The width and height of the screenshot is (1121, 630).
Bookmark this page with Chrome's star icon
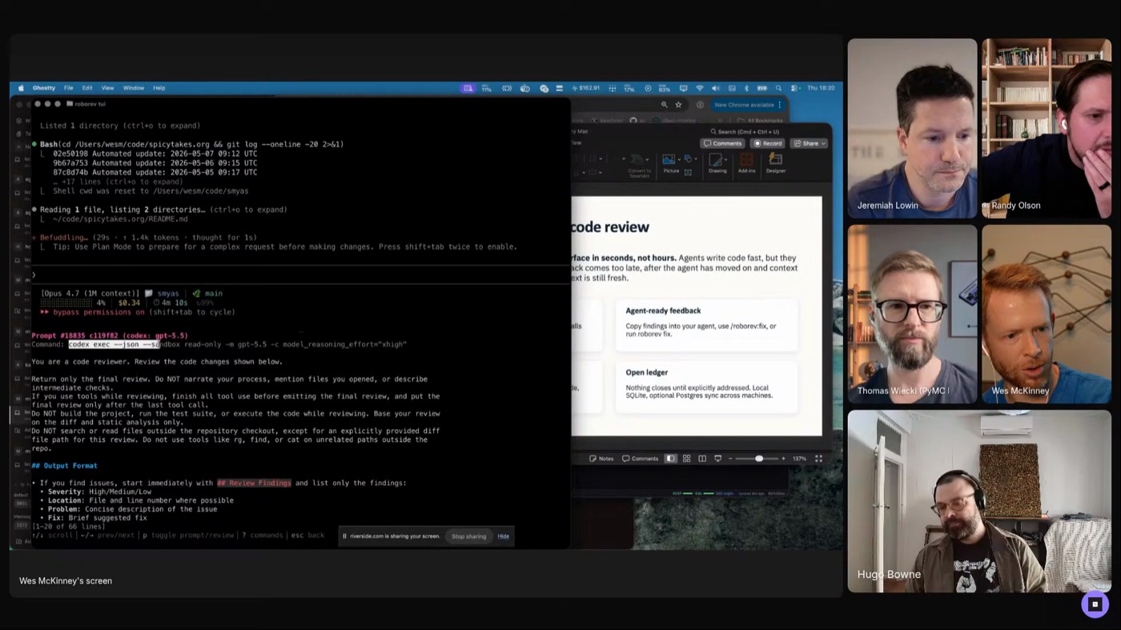point(678,105)
